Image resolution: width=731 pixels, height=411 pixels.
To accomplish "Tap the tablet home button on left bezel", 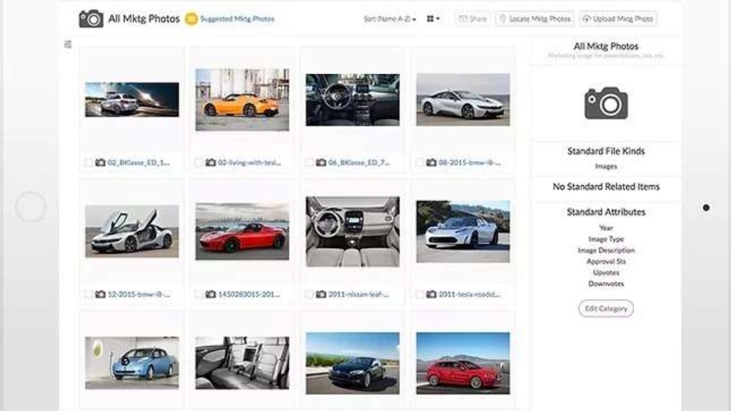I will pos(30,206).
